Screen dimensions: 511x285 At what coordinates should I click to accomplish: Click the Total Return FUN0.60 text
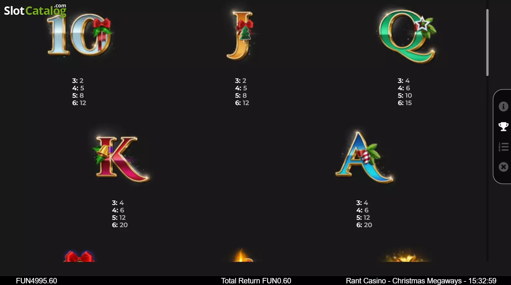[x=256, y=281]
